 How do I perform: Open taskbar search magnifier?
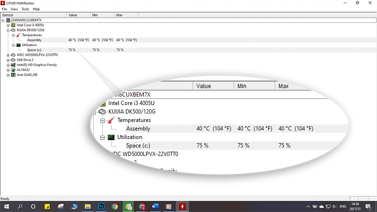point(20,206)
